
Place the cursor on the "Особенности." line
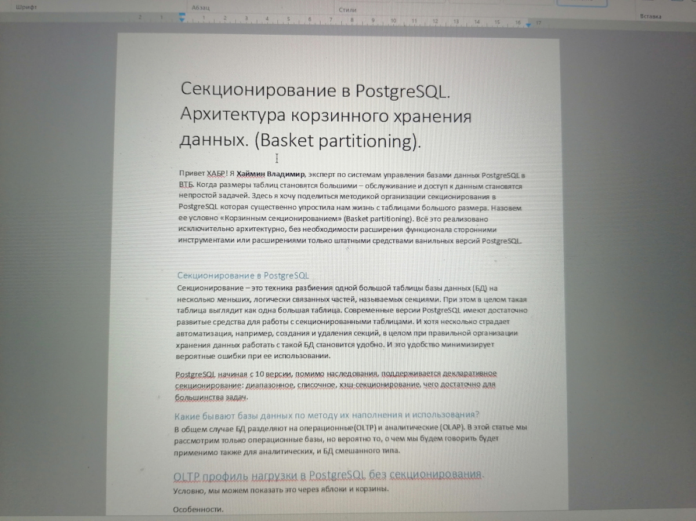[x=198, y=509]
